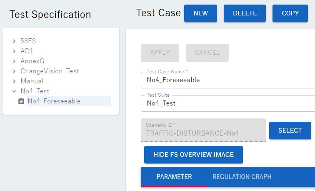Viewport: 315px width, 191px height.
Task: Expand the AnnexG tree node
Action: [x=14, y=61]
